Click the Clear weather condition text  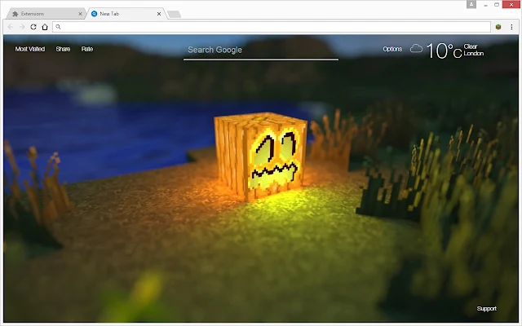click(x=471, y=46)
